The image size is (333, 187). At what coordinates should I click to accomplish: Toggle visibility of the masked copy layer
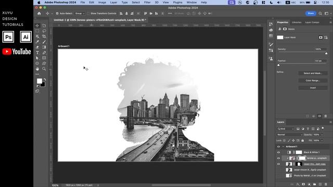pos(278,164)
